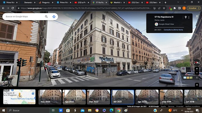Bookmark page with the star icon
The image size is (202, 113).
pos(164,8)
